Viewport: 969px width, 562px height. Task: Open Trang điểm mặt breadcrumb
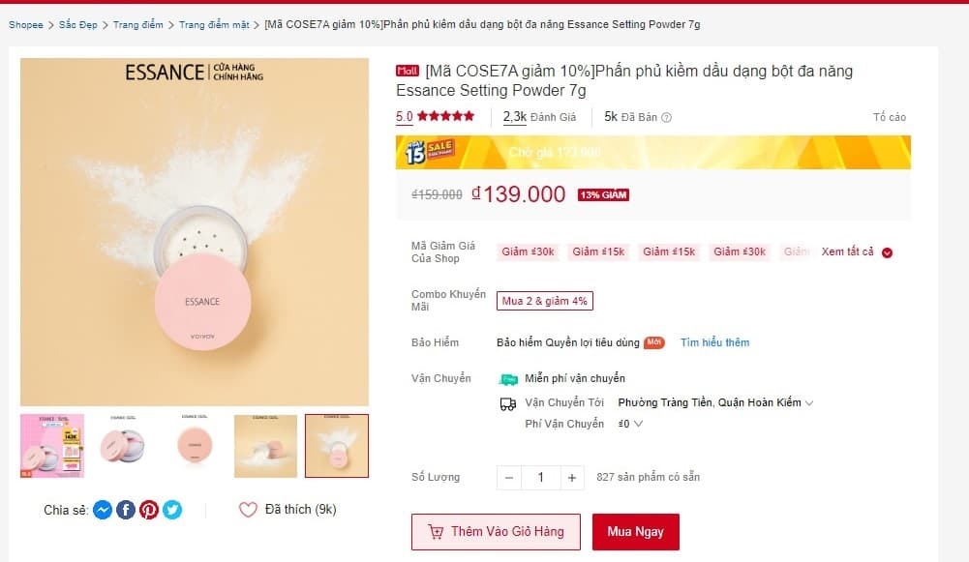click(215, 25)
